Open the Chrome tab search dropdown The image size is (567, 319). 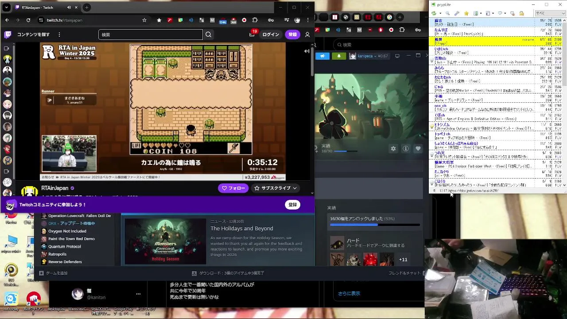[x=6, y=8]
